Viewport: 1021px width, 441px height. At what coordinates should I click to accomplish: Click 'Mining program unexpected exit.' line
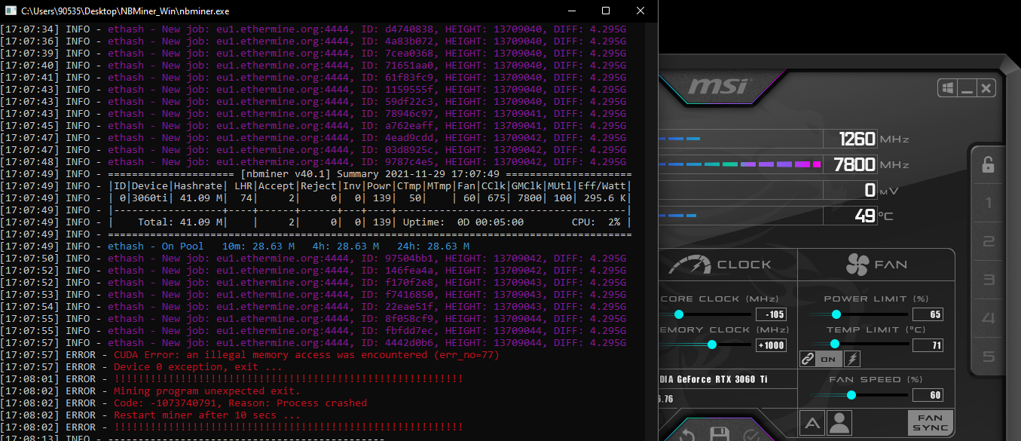[207, 391]
